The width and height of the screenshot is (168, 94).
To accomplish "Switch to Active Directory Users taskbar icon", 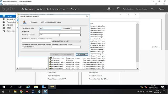I will coord(52,87).
